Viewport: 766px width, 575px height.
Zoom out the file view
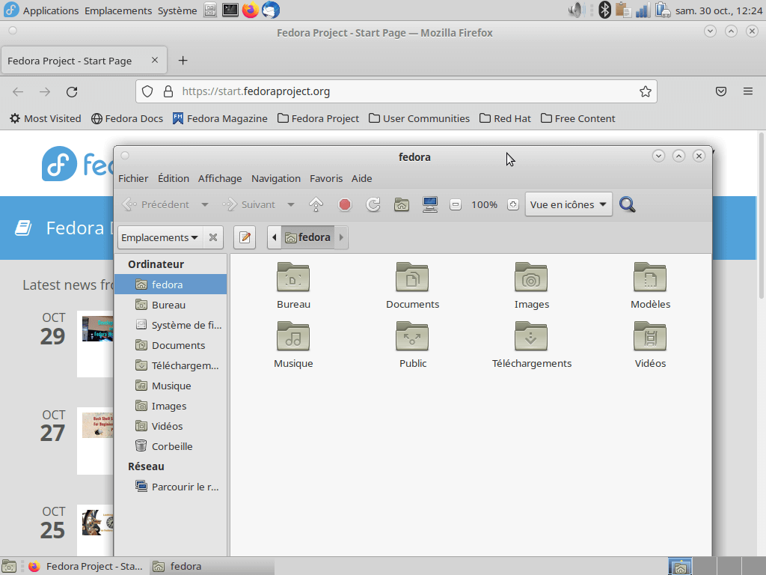tap(456, 204)
